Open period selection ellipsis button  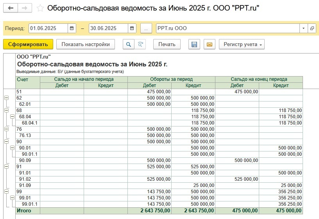[x=146, y=28]
